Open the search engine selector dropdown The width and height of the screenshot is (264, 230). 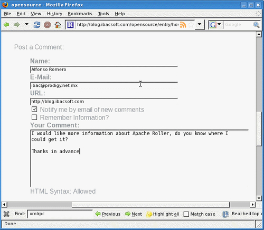click(x=219, y=24)
